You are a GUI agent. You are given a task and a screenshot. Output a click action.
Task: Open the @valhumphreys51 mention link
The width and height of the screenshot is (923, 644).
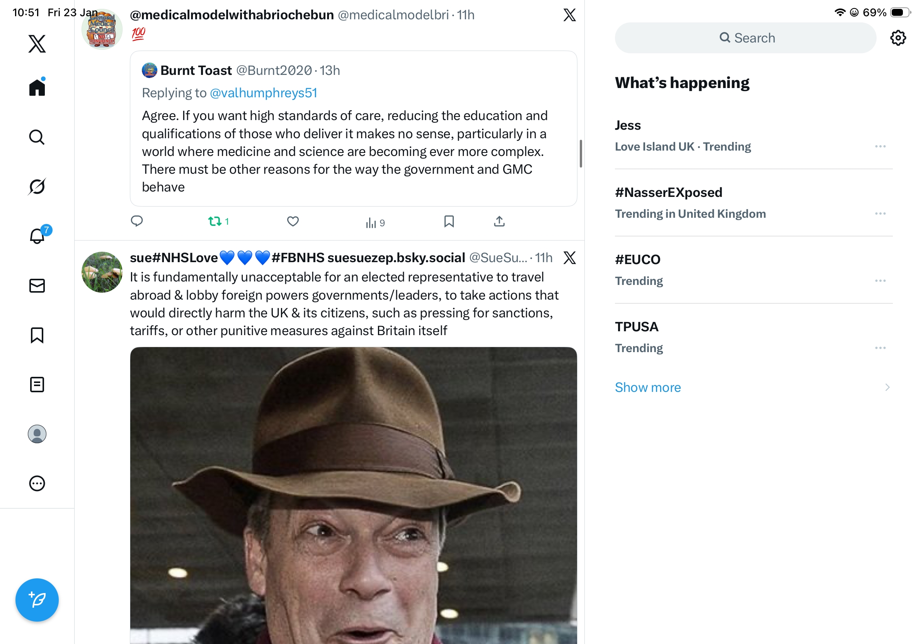pyautogui.click(x=263, y=93)
